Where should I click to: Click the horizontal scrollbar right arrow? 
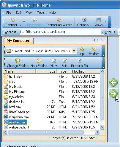click(97, 132)
